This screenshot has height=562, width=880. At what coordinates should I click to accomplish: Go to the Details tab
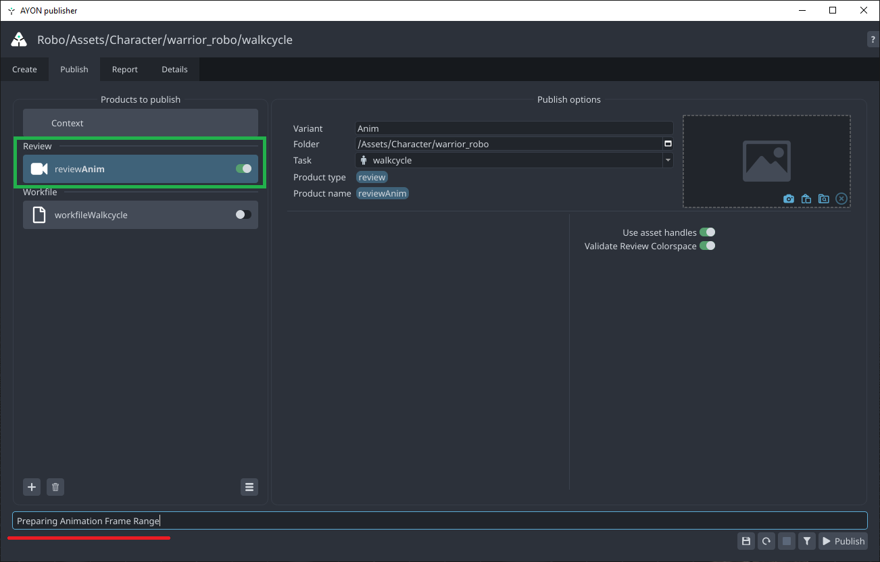(x=175, y=69)
